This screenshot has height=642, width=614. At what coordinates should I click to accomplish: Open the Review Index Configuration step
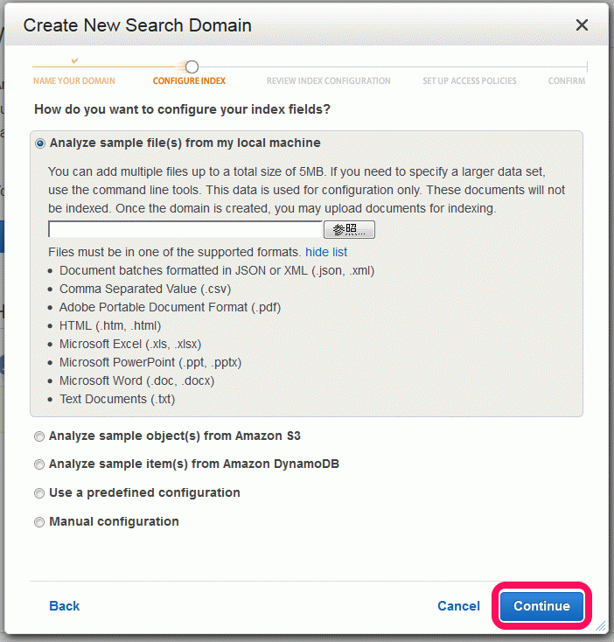pos(328,80)
